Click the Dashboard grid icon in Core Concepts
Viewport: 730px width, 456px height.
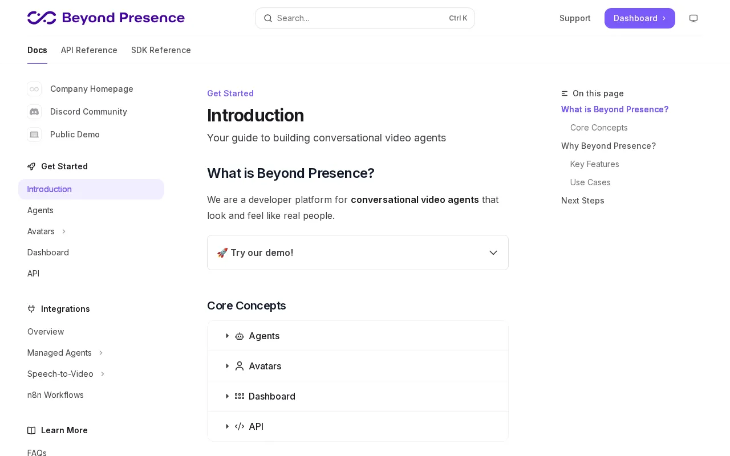click(x=240, y=396)
